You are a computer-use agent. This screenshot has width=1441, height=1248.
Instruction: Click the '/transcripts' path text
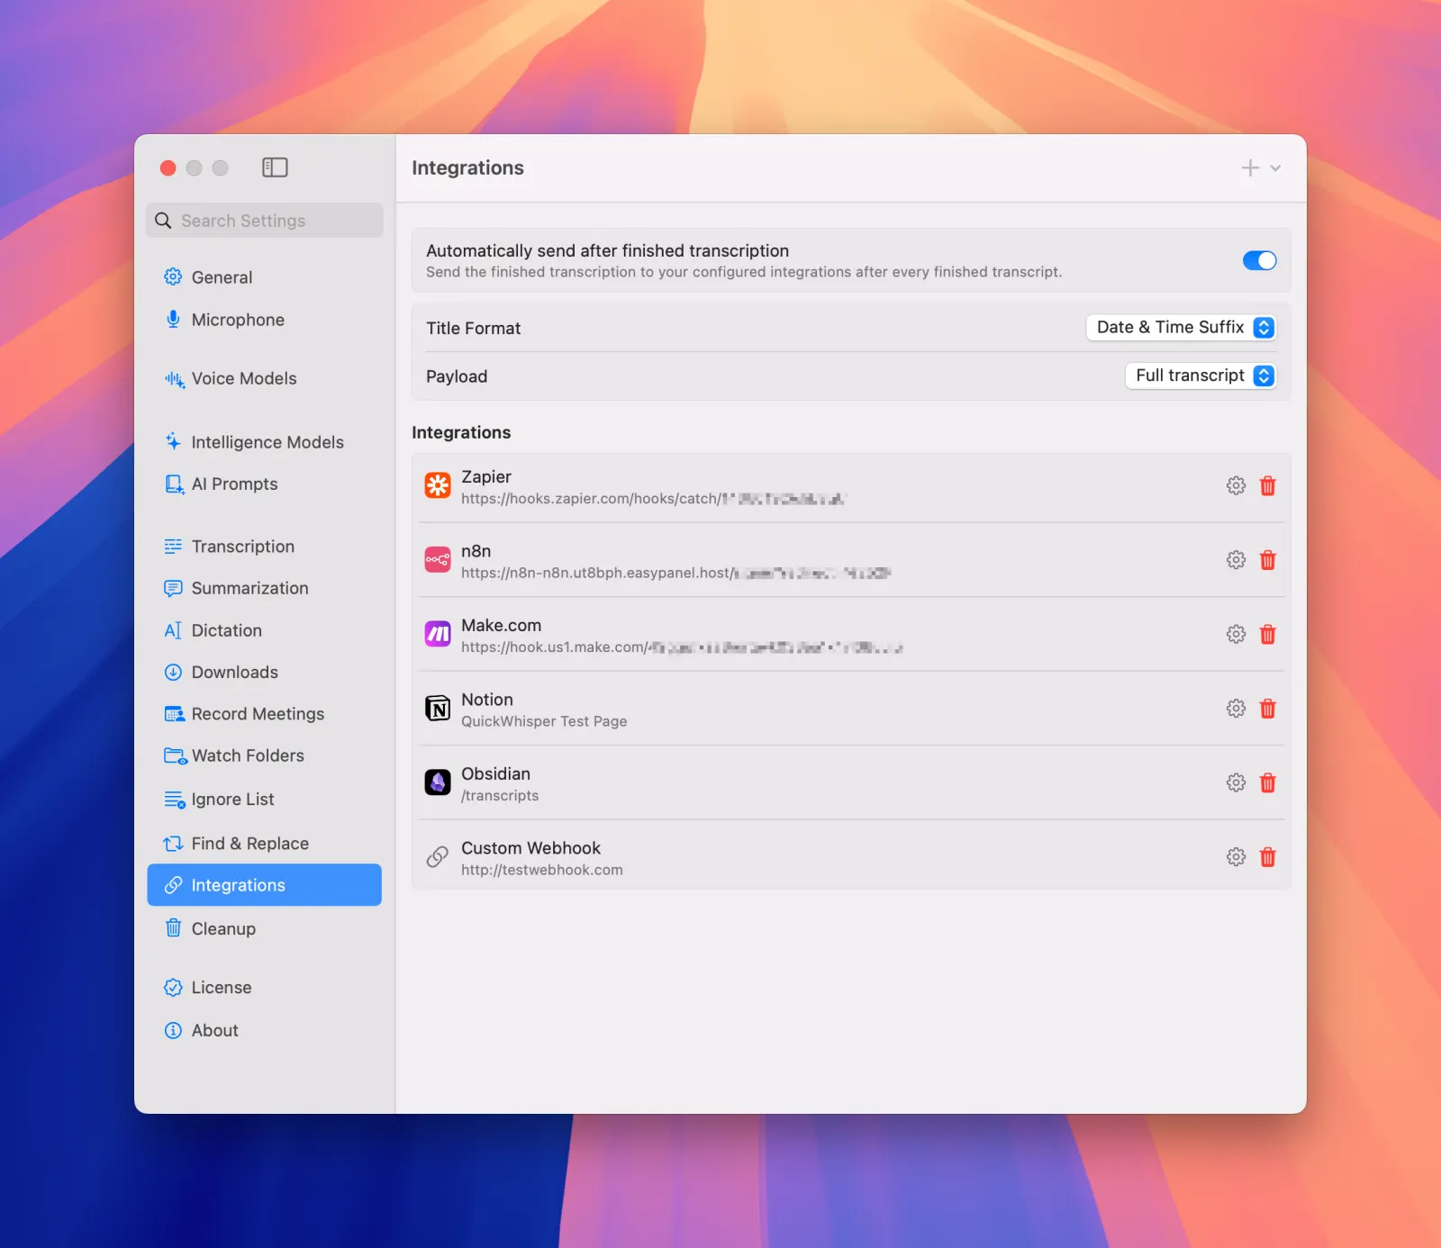[x=500, y=796]
